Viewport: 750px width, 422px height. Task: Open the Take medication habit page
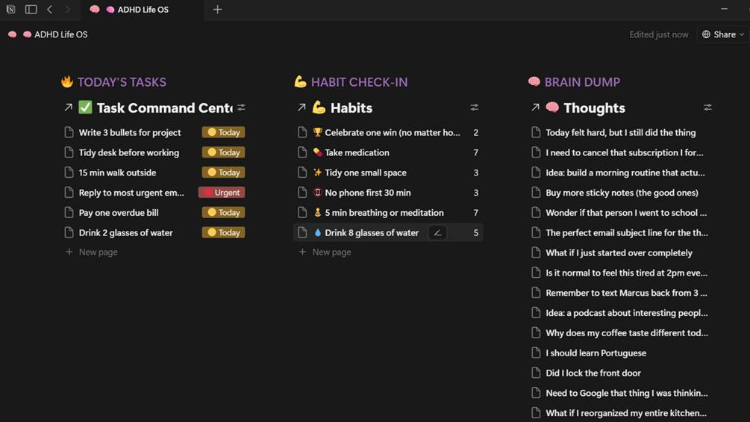coord(357,152)
